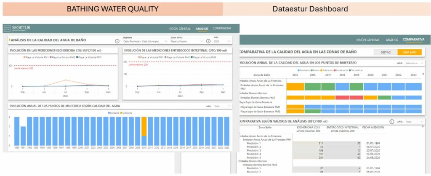This screenshot has height=176, width=431.
Task: Toggle comparison to Destino
Action: click(386, 52)
